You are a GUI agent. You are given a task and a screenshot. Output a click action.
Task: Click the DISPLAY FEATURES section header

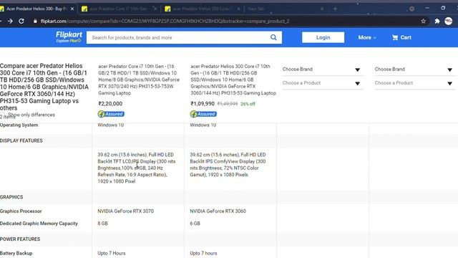21,140
